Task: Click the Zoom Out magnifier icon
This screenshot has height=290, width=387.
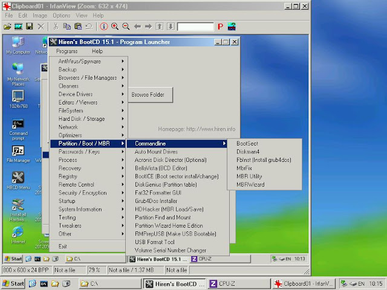Action: point(126,27)
